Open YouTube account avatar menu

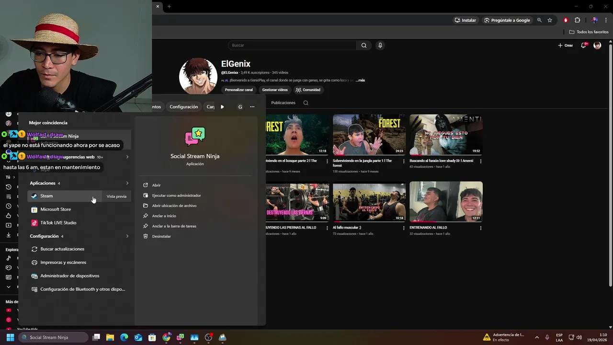pos(597,46)
